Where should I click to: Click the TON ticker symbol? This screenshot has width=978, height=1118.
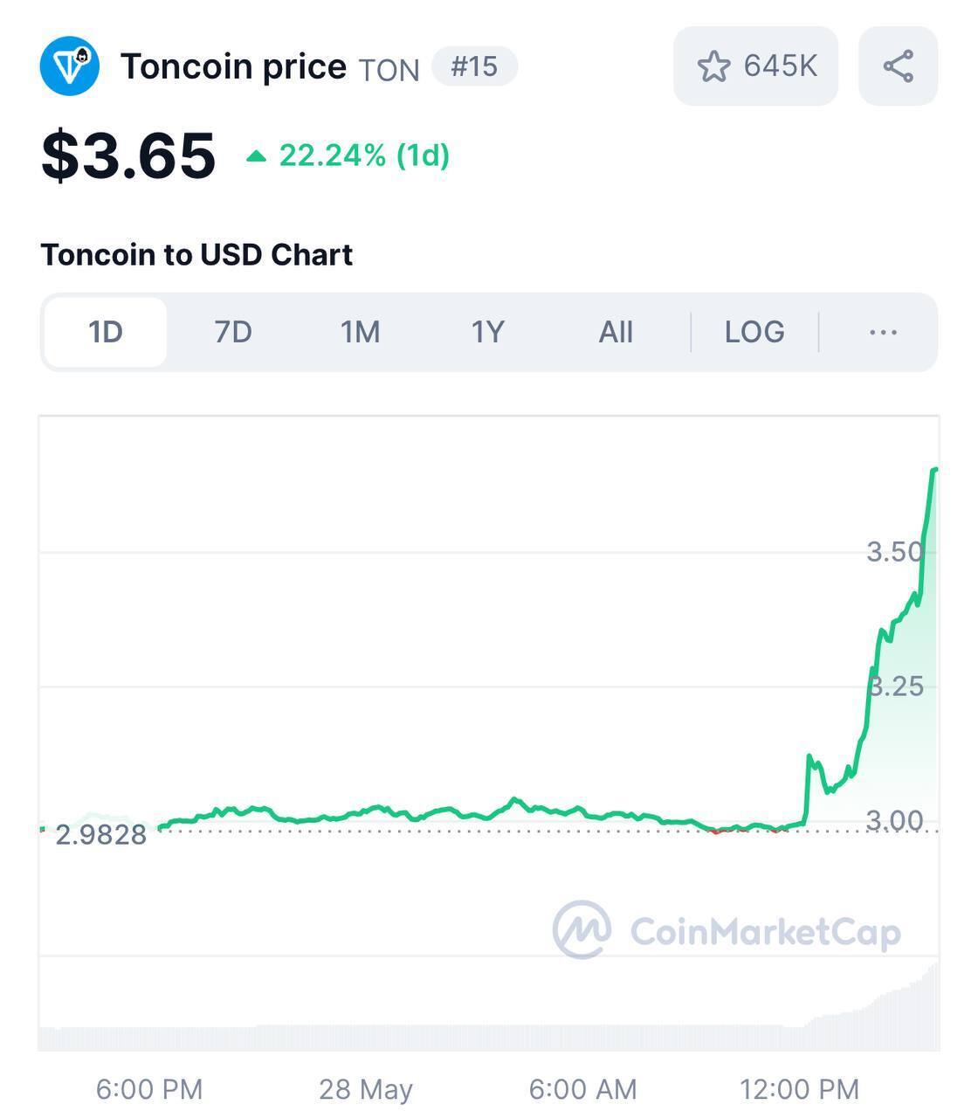click(389, 70)
